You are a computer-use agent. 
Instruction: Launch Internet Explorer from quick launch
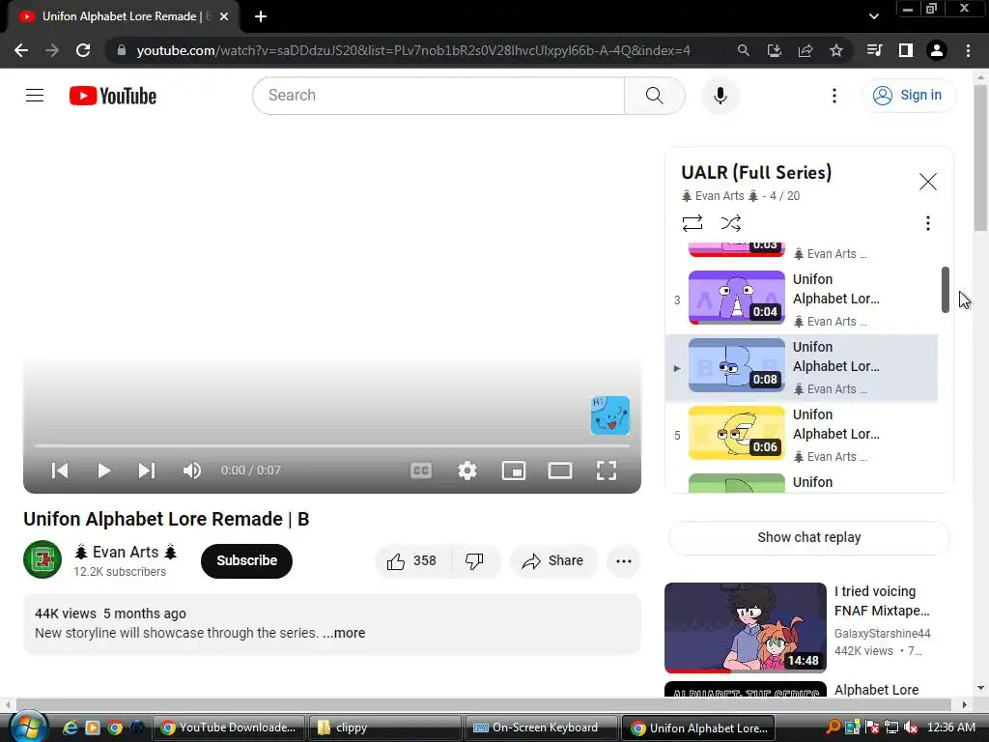(70, 728)
